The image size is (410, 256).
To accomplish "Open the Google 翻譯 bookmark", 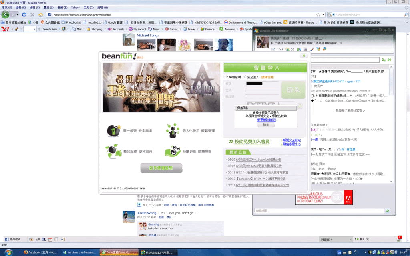I will pyautogui.click(x=113, y=22).
